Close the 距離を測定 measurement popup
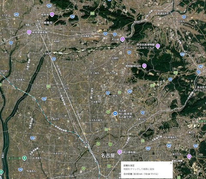Image resolution: width=206 pixels, height=179 pixels. click(x=171, y=163)
